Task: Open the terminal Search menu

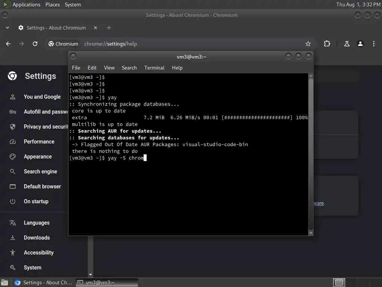Action: [129, 68]
